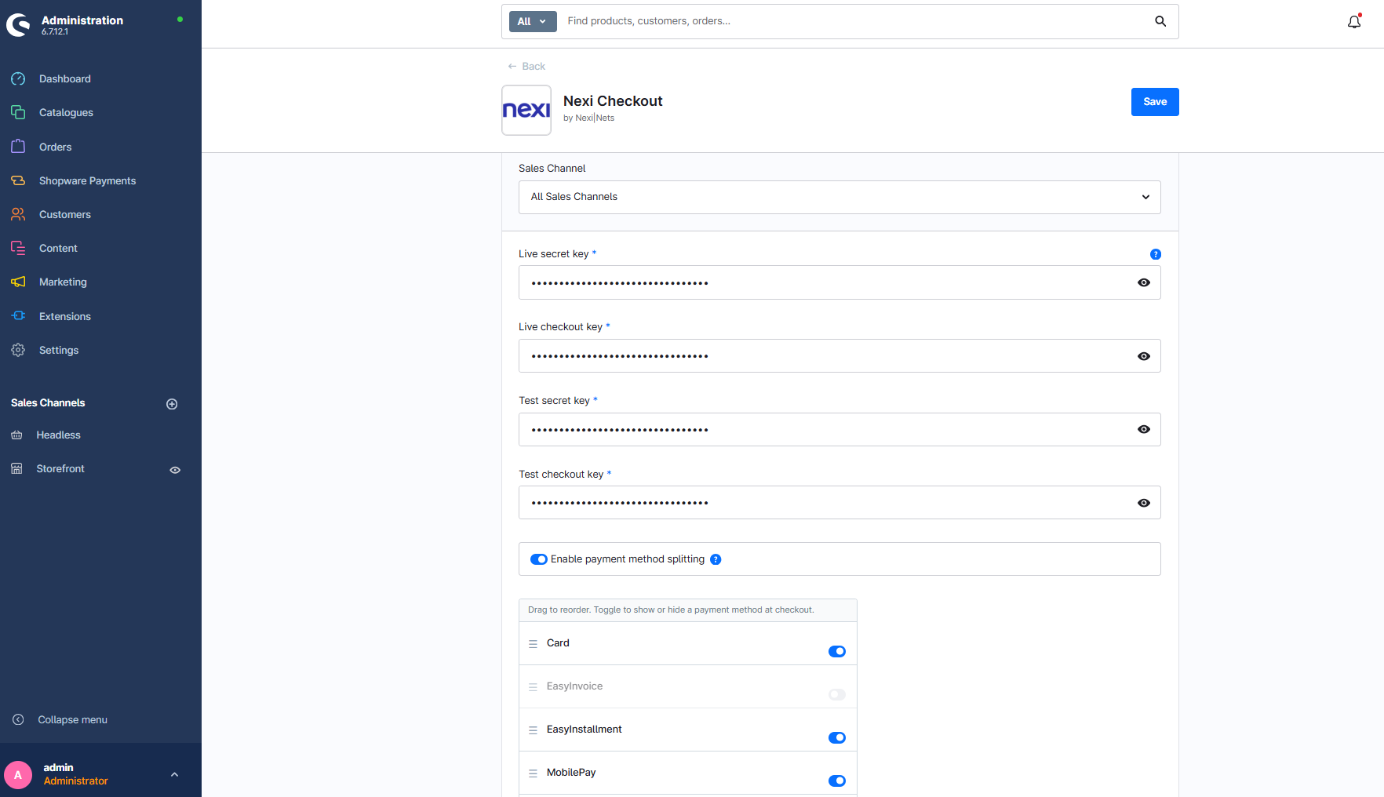The width and height of the screenshot is (1384, 797).
Task: Save the Nexi Checkout configuration
Action: (x=1155, y=102)
